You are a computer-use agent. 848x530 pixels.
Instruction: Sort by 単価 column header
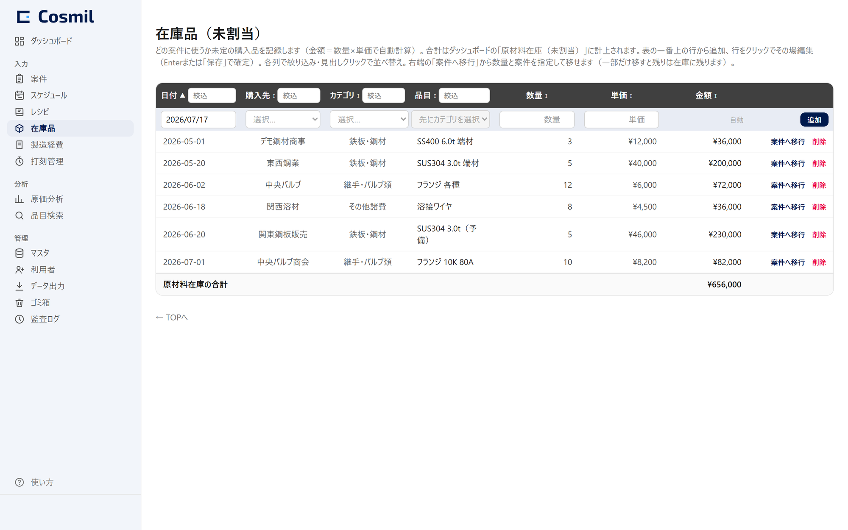click(622, 95)
